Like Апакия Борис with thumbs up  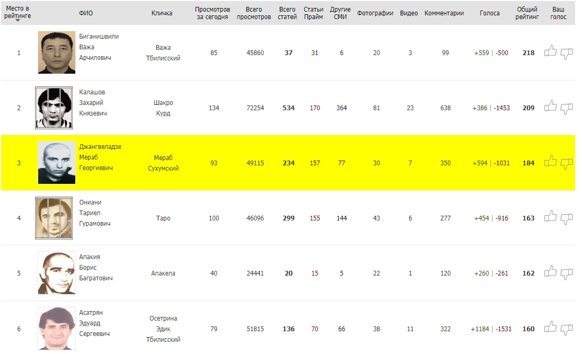(x=551, y=272)
